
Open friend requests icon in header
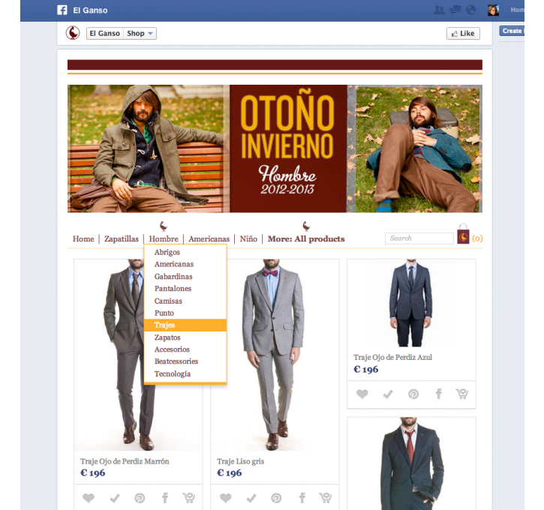point(439,10)
